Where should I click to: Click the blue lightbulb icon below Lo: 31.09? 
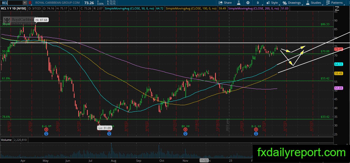[109, 134]
